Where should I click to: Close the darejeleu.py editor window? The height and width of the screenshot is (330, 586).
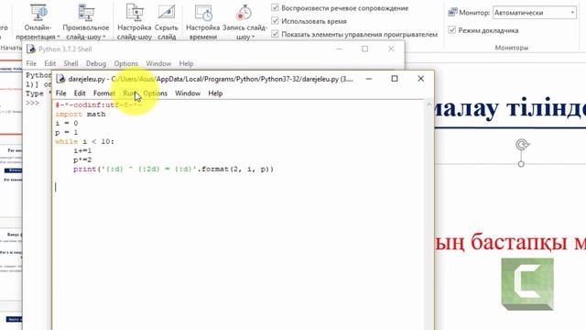click(x=421, y=79)
